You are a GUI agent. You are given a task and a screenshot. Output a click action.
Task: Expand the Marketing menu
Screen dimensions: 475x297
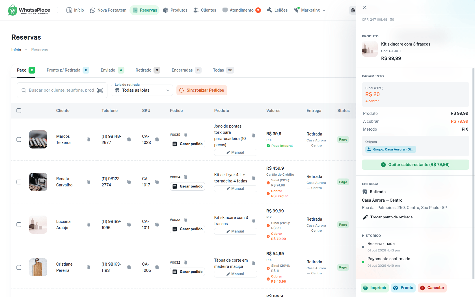coord(310,10)
